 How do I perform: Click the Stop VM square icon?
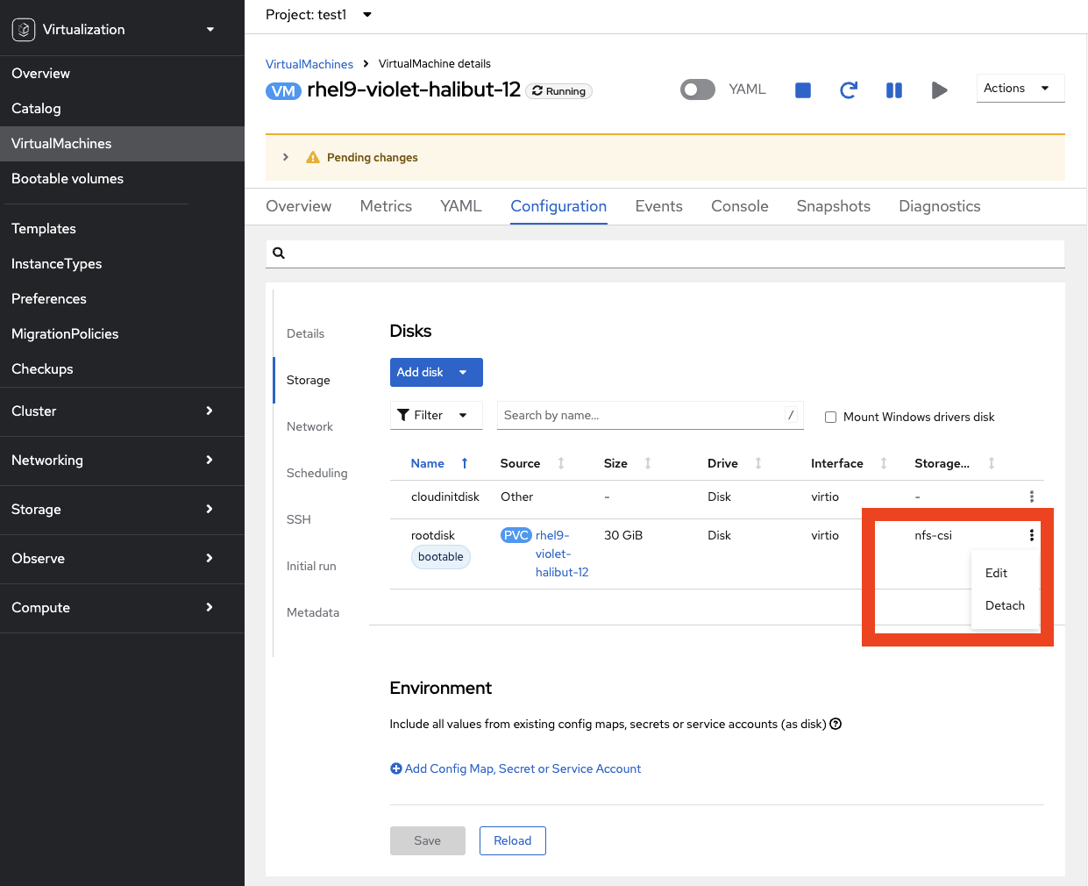pyautogui.click(x=802, y=90)
